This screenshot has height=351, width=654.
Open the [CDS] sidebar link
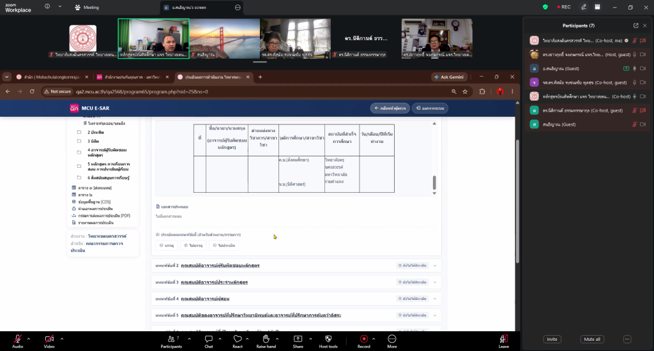point(95,202)
